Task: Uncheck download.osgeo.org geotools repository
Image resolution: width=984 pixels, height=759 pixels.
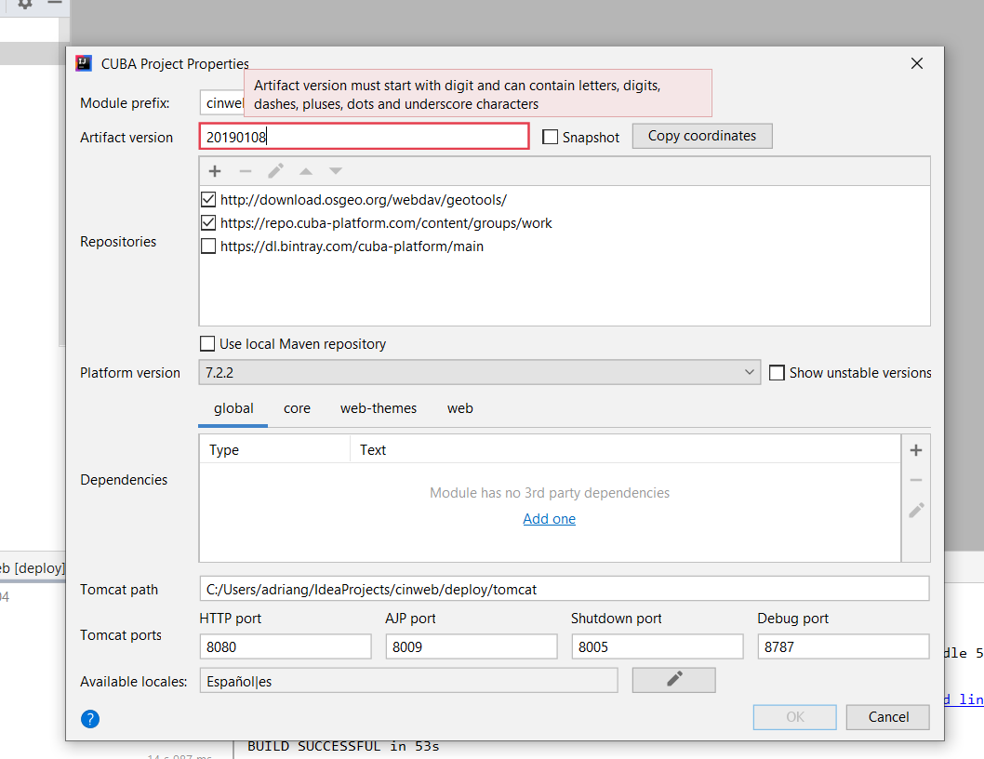Action: point(208,200)
